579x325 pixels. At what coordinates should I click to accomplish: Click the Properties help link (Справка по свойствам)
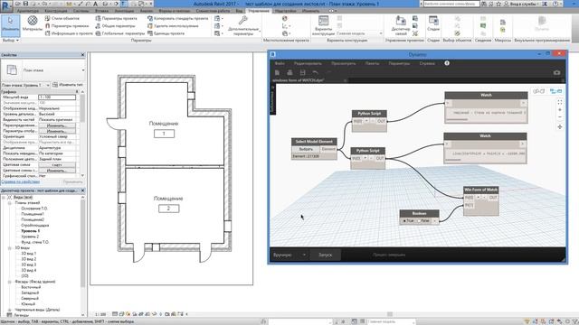(20, 181)
